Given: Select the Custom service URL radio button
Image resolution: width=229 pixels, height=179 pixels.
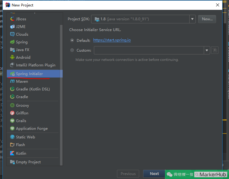Looking at the screenshot, I should click(x=72, y=50).
